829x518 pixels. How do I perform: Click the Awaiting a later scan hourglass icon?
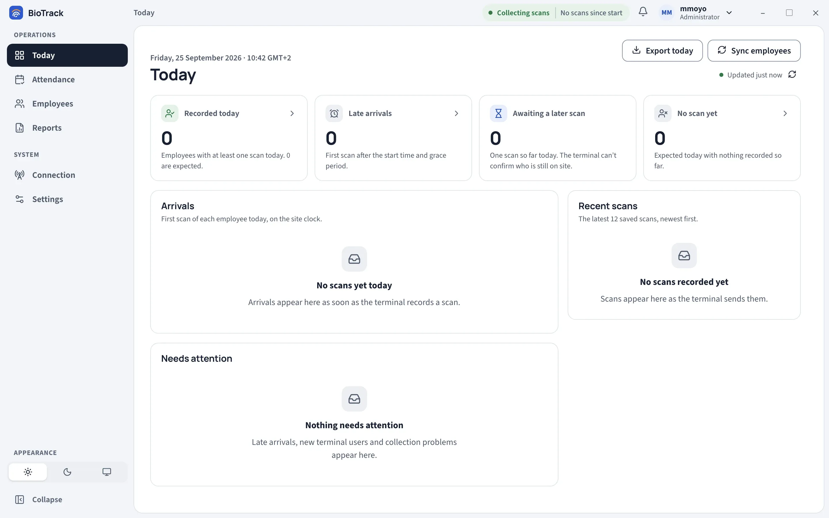pos(499,113)
